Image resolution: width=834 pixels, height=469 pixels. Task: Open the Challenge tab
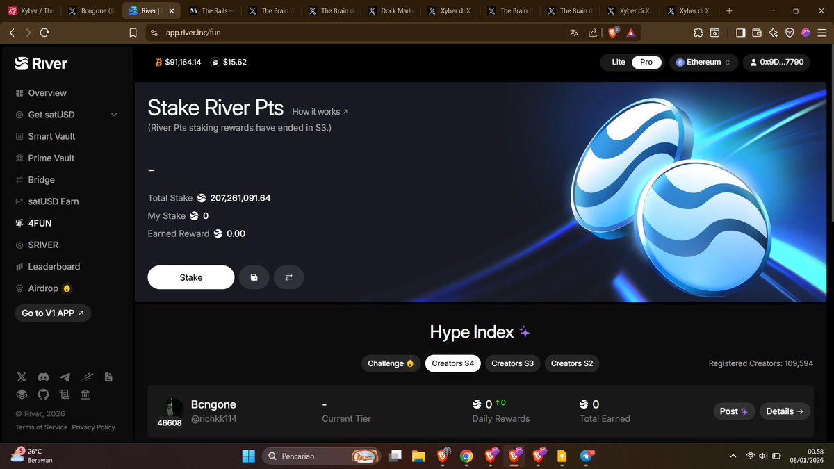point(391,363)
